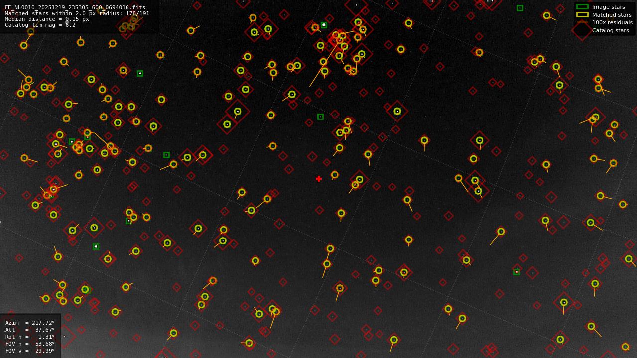Click the red cross at image center
637x358 pixels.
pos(319,179)
